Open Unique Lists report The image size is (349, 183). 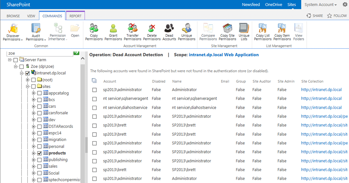click(x=244, y=32)
